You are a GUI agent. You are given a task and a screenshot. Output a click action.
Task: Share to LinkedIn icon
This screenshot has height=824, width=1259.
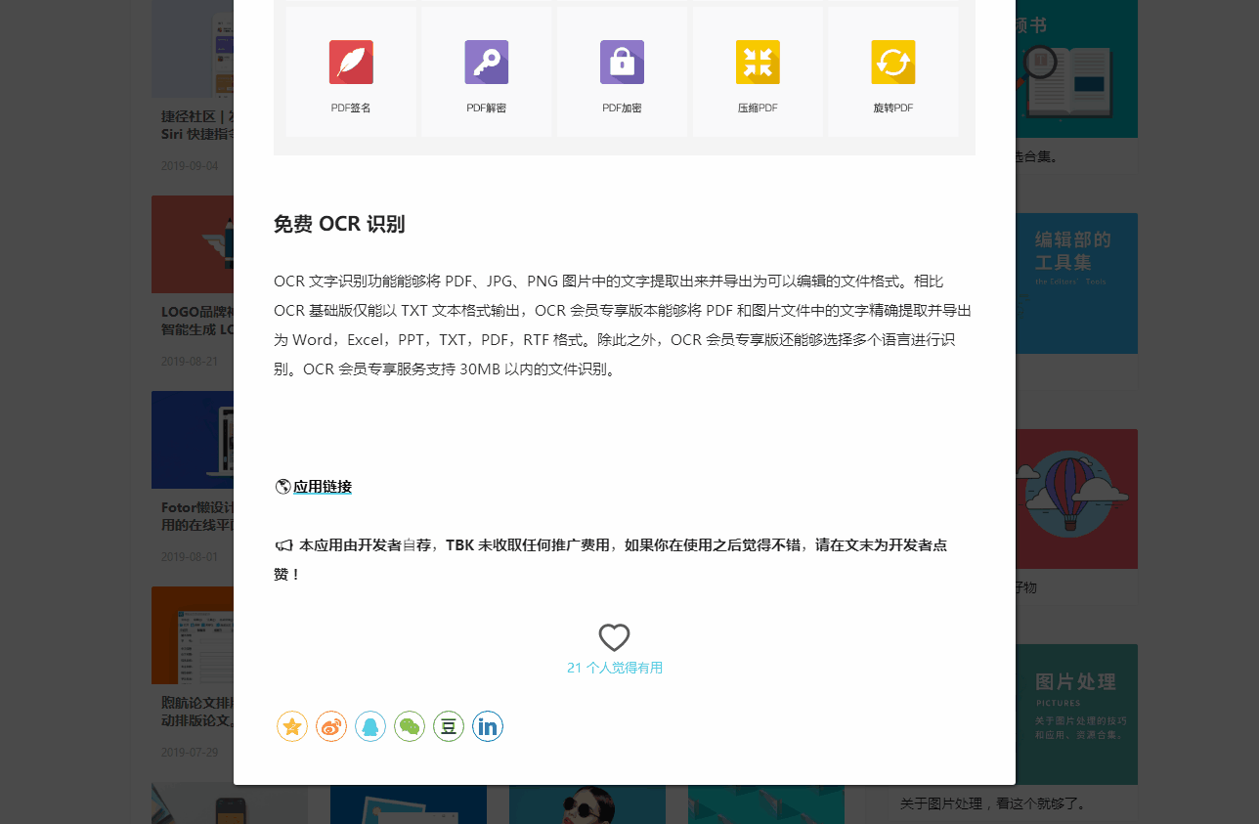(488, 726)
